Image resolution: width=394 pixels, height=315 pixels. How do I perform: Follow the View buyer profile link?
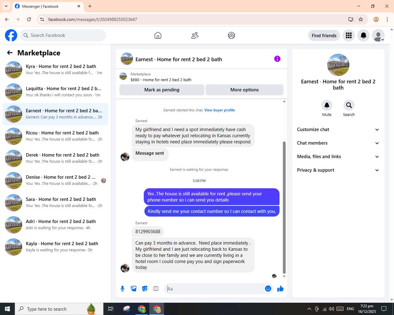(219, 110)
